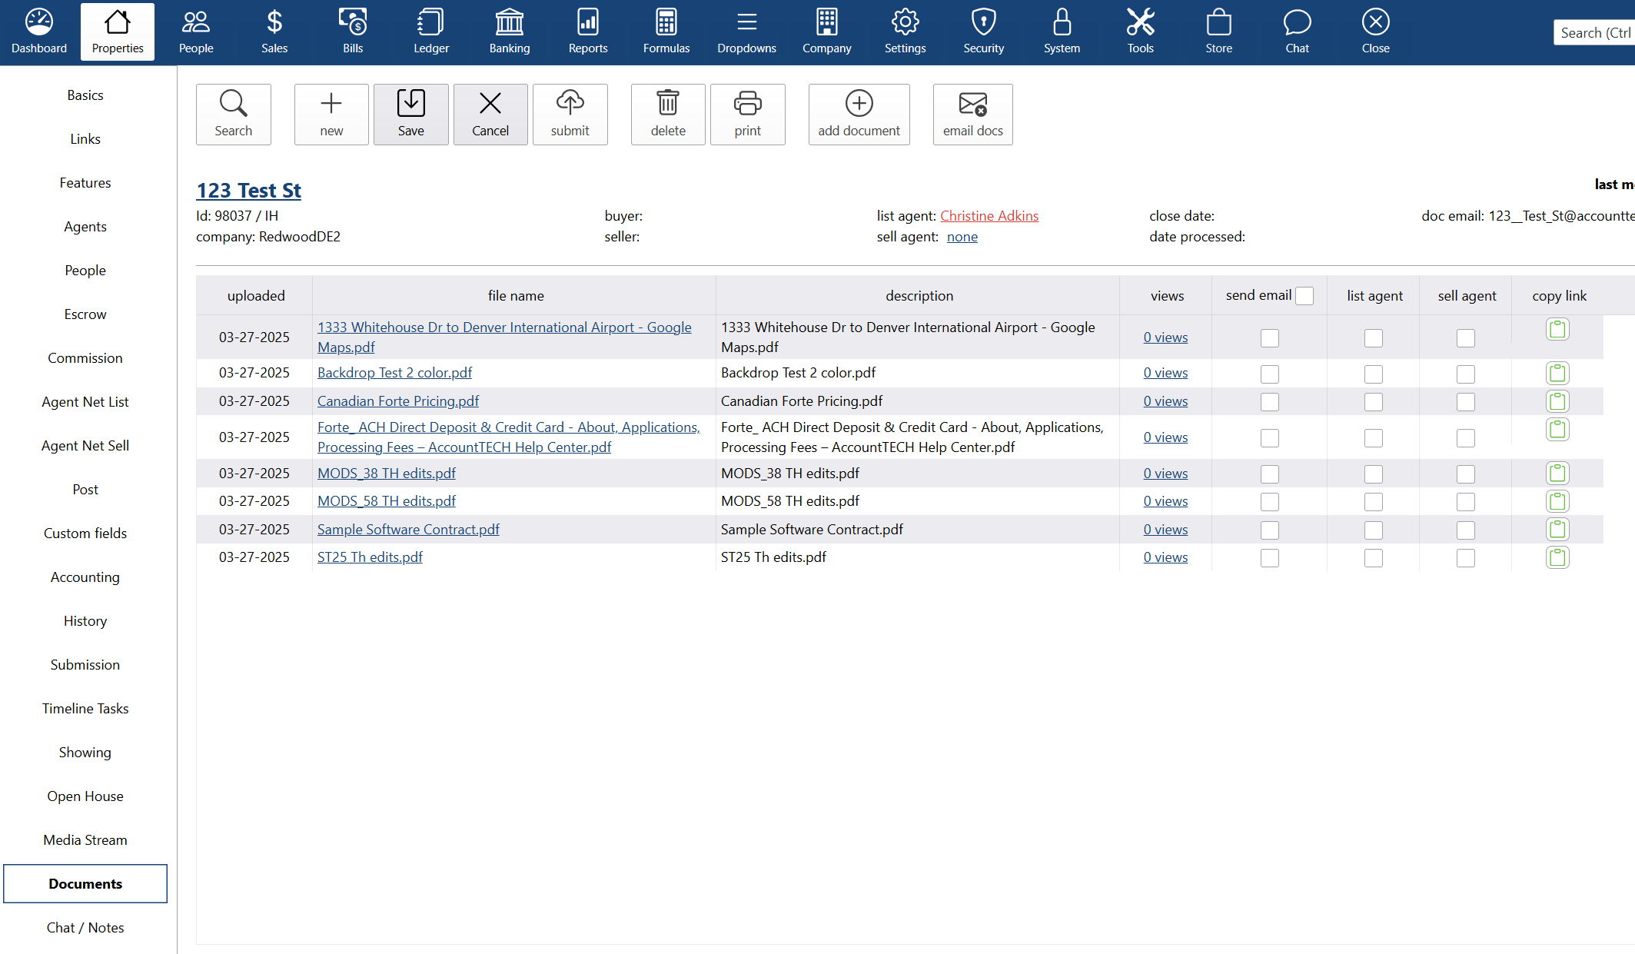The image size is (1635, 954).
Task: Check sell agent for ST25 Th edits.pdf
Action: (1466, 558)
